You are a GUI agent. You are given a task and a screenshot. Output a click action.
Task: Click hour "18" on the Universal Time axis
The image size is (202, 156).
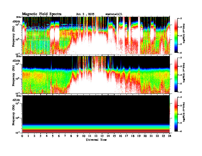click(133, 136)
